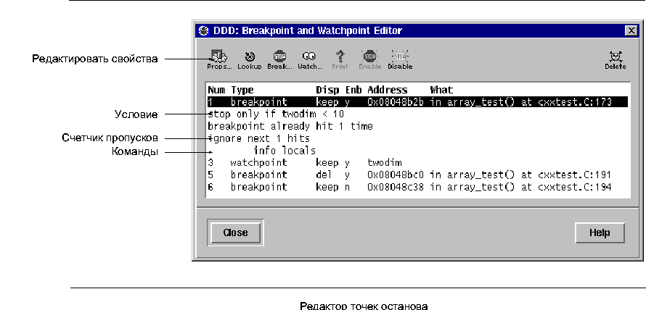This screenshot has height=310, width=646.
Task: Select the 'stop only if twodim < 10' line
Action: pyautogui.click(x=276, y=114)
